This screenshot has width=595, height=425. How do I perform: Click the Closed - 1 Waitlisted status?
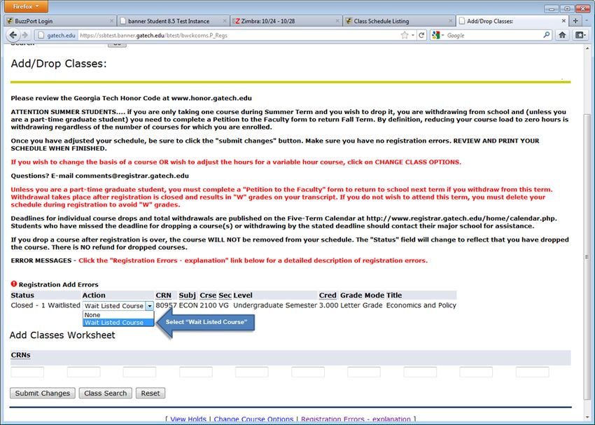[x=45, y=305]
